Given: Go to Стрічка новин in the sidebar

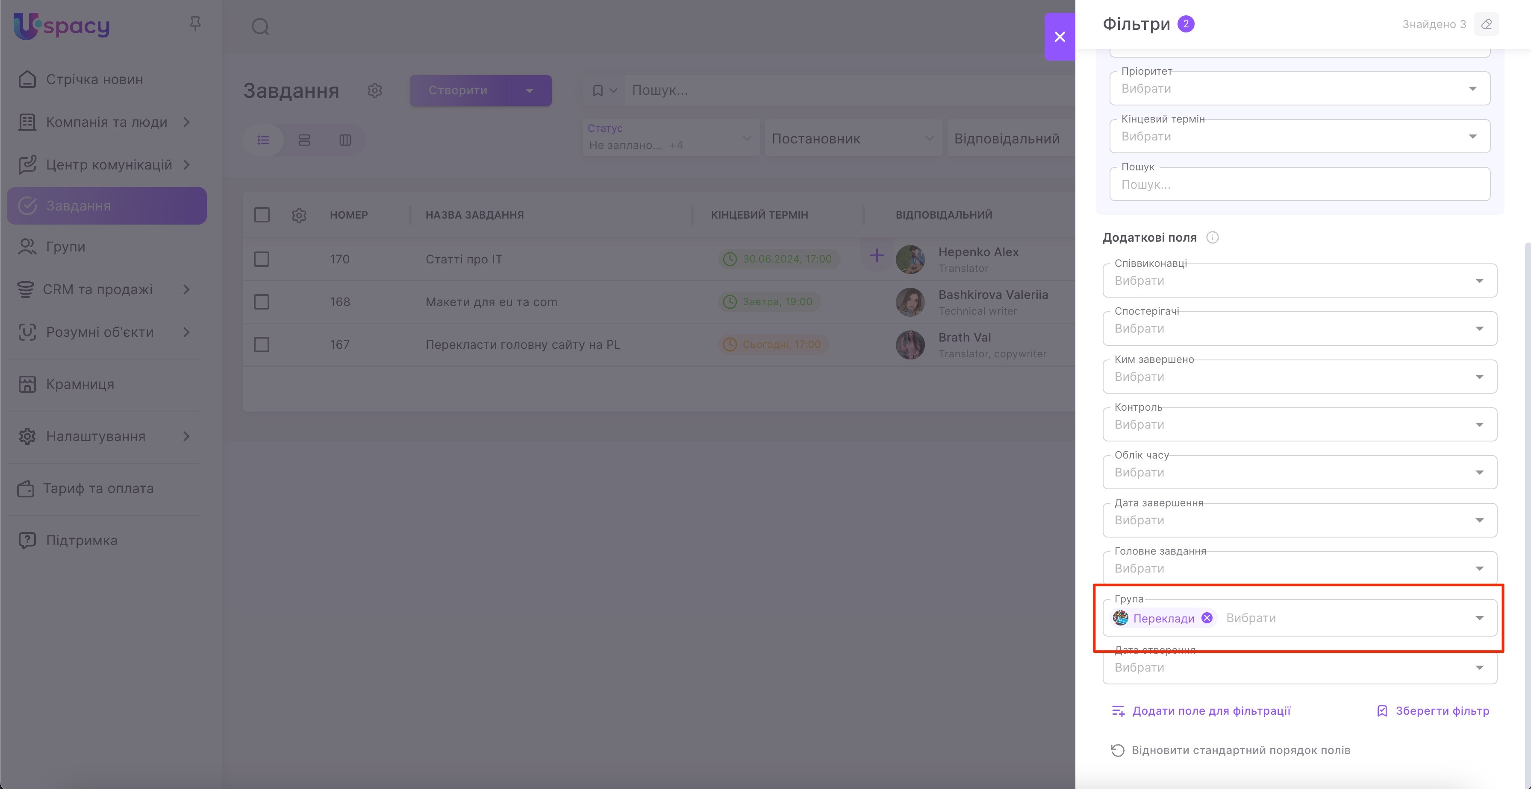Looking at the screenshot, I should [94, 79].
